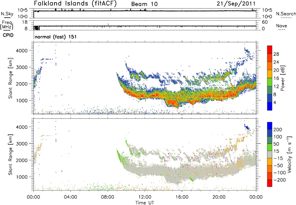The height and width of the screenshot is (205, 296).
Task: Click the '04:00' time tick label
Action: click(71, 197)
